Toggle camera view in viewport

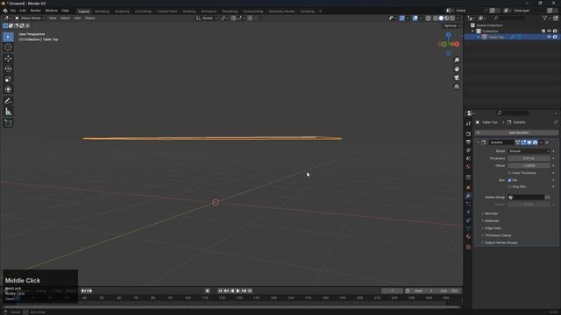[457, 78]
